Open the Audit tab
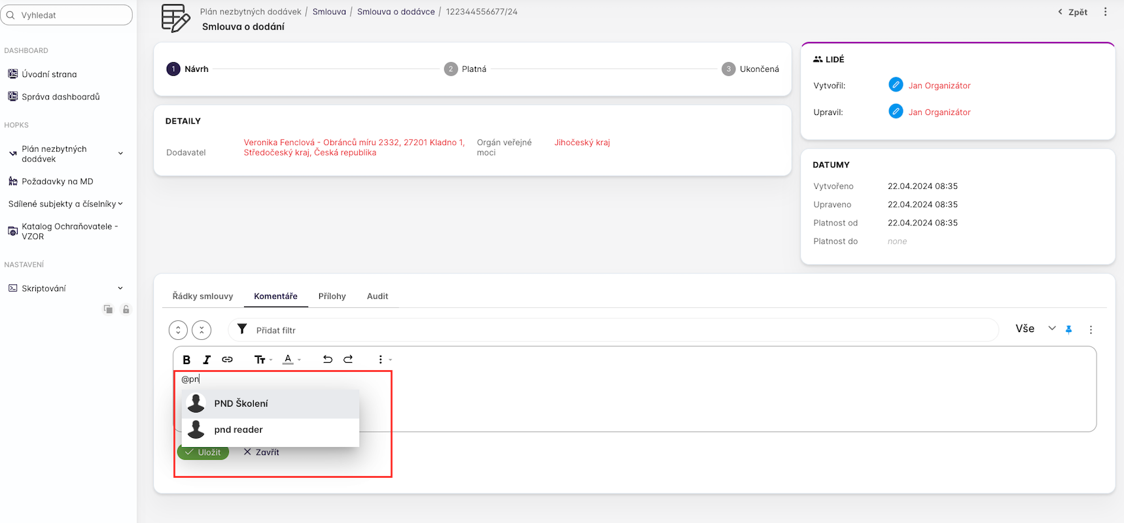 point(378,296)
